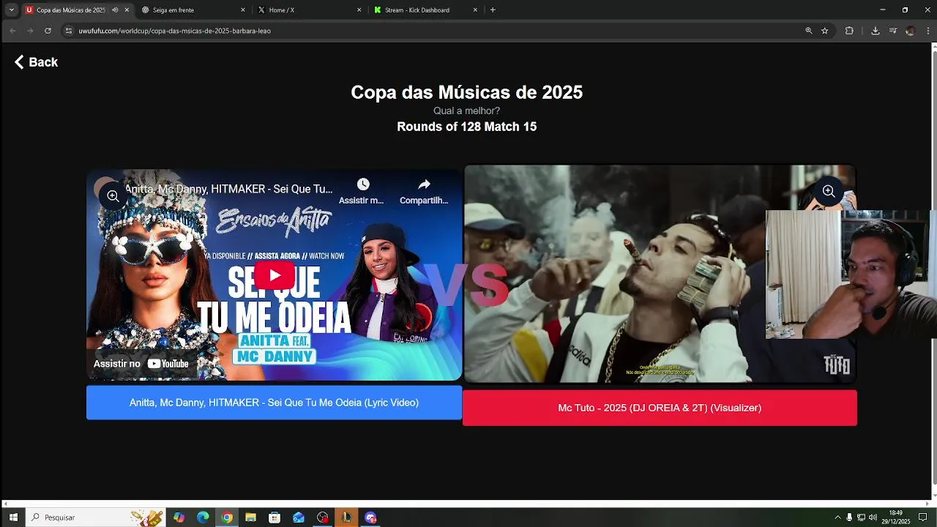Zoom the Anitta video with magnifier icon
937x527 pixels.
(113, 196)
